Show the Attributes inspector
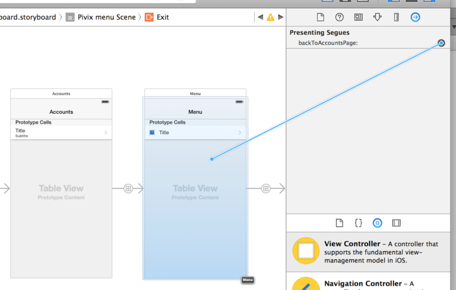 click(x=377, y=17)
